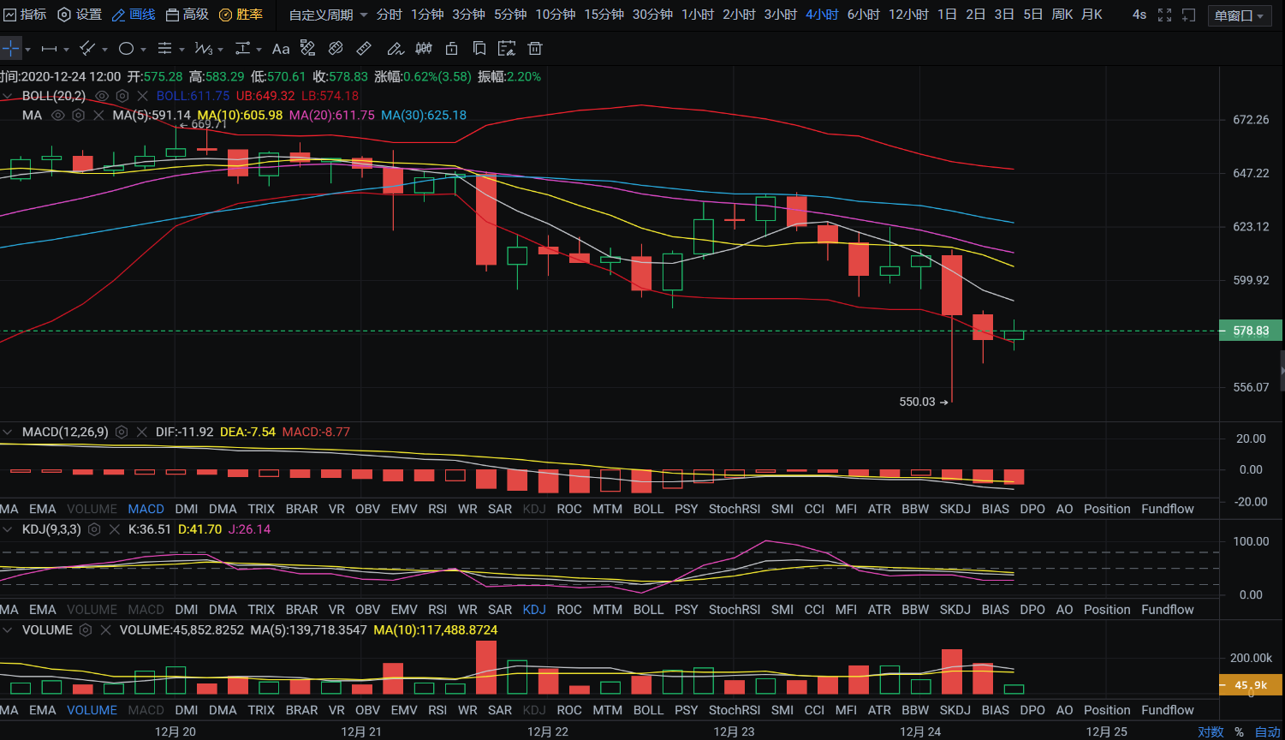Viewport: 1285px width, 740px height.
Task: Select the crosshair cursor tool
Action: coord(10,49)
